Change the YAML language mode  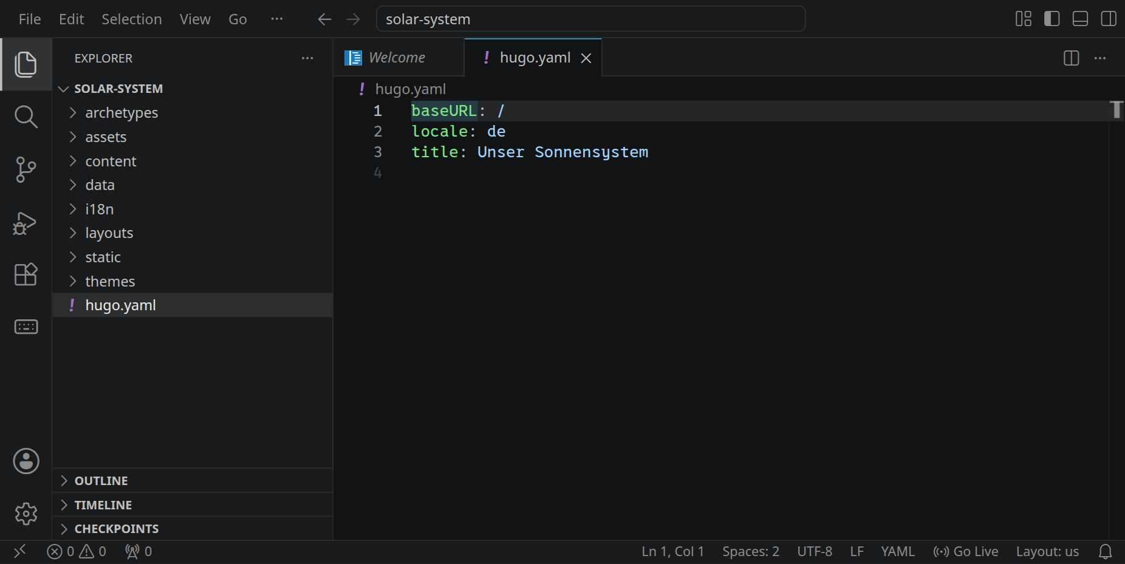click(x=898, y=551)
